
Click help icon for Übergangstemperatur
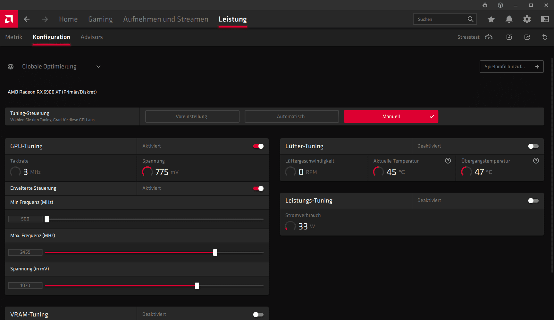click(x=536, y=161)
